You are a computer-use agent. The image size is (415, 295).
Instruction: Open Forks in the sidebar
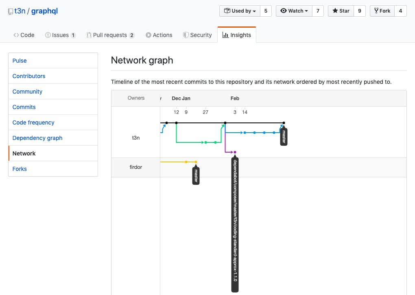(53, 169)
